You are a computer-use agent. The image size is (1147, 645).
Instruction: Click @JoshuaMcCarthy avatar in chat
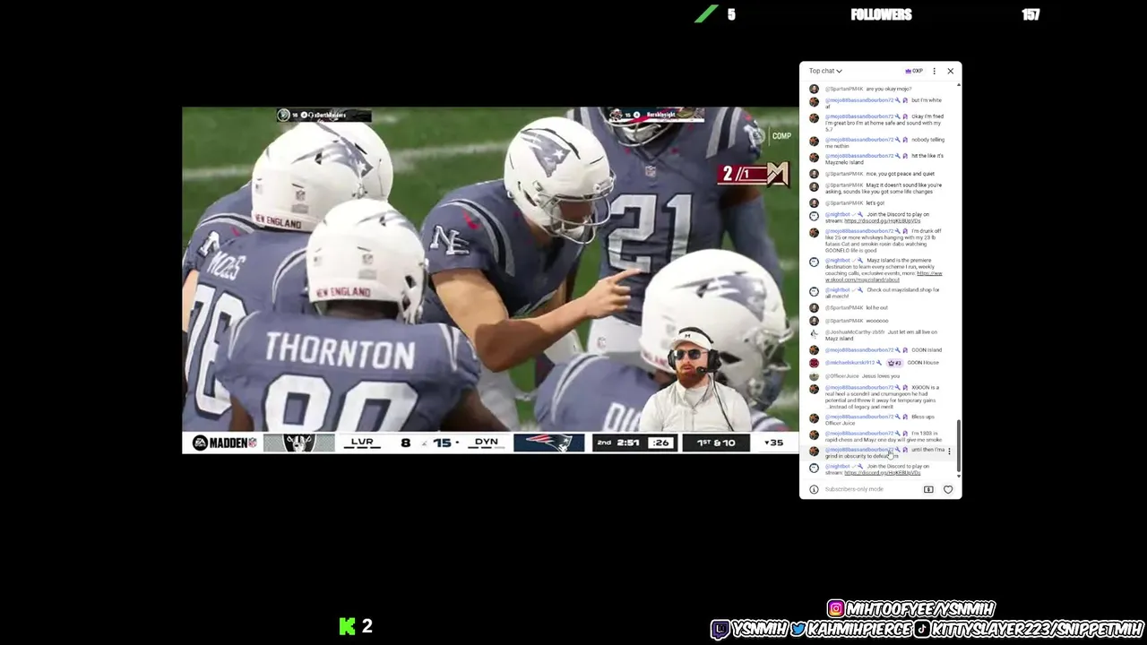pyautogui.click(x=814, y=333)
